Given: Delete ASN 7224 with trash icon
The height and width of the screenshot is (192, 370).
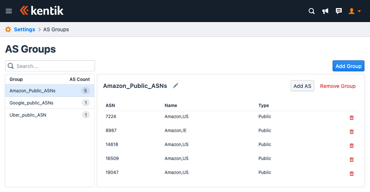Looking at the screenshot, I should [352, 118].
